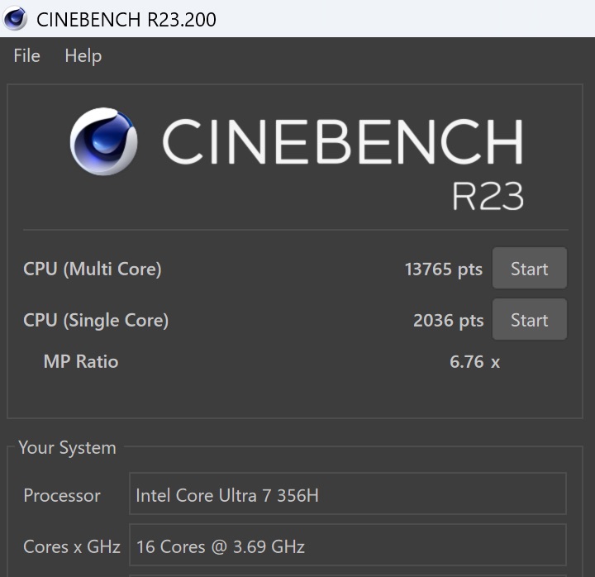Start the CPU Multi Core test
The image size is (595, 577).
click(x=530, y=269)
